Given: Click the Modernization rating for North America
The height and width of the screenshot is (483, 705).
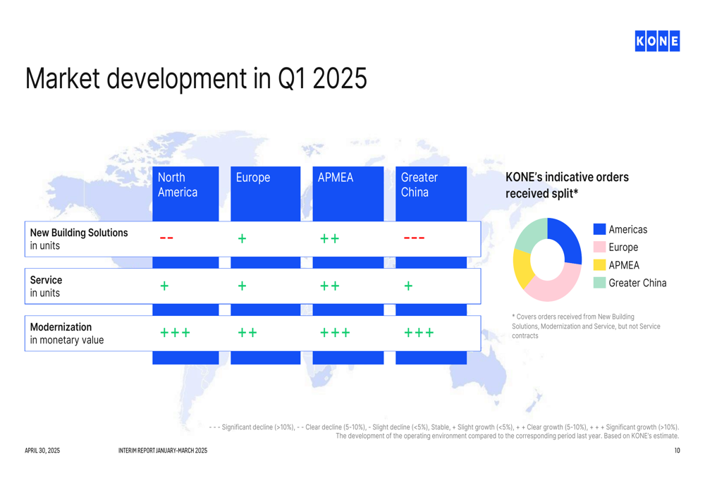Looking at the screenshot, I should click(x=176, y=333).
